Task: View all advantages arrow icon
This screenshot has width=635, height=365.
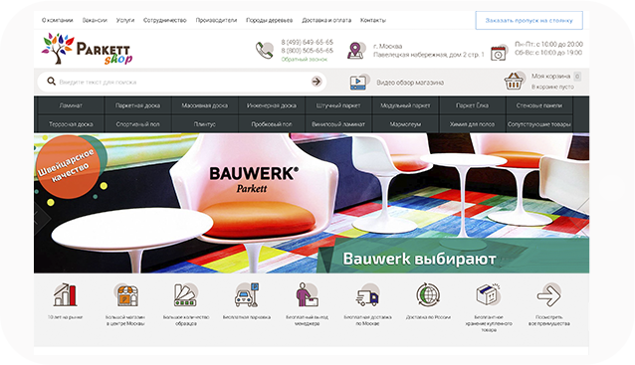Action: click(x=548, y=295)
